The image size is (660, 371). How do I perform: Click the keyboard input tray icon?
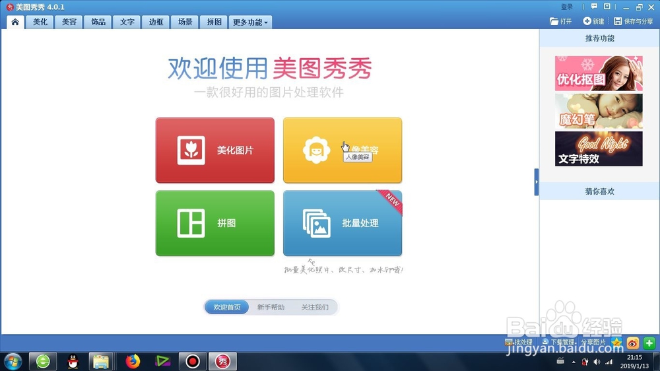click(x=560, y=361)
